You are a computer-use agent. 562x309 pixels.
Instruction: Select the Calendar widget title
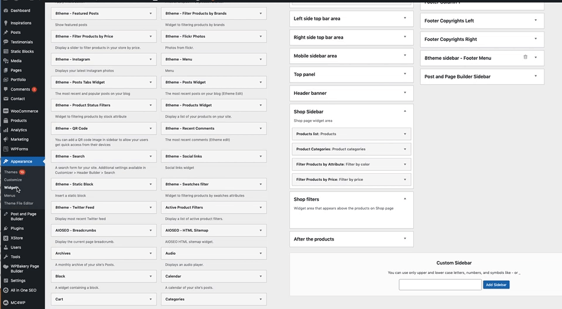coord(173,276)
